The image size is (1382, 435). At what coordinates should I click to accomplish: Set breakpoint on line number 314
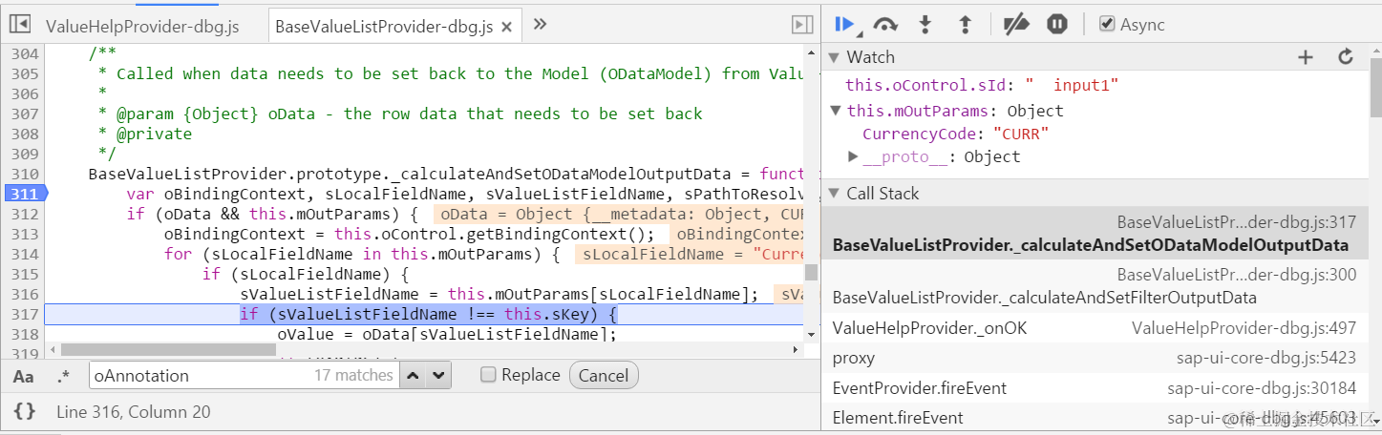pyautogui.click(x=25, y=255)
